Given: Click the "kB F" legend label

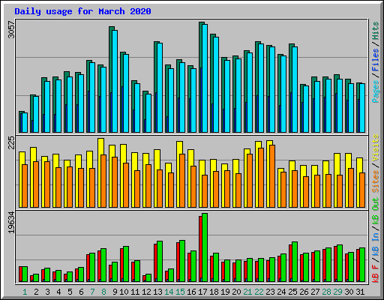Looking at the screenshot, I should coord(376,274).
